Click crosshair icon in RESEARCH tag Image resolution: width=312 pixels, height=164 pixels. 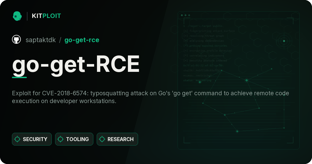102,139
